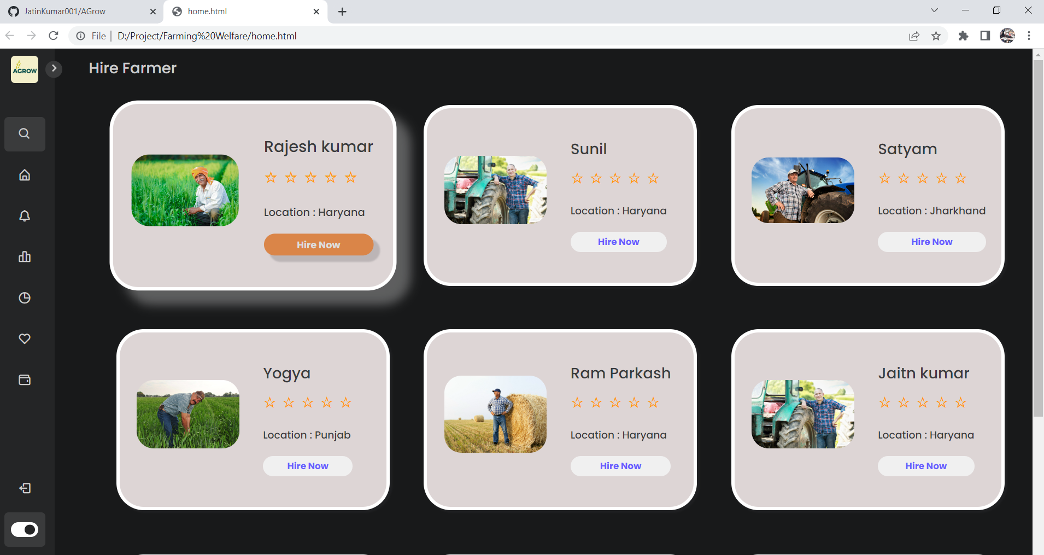Open the browser three-dot menu
1044x555 pixels.
[x=1029, y=36]
